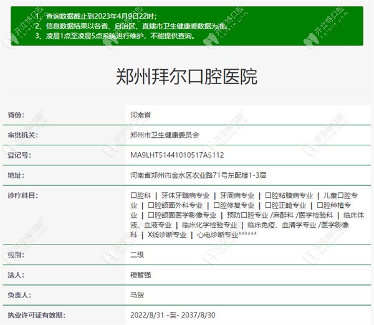The width and height of the screenshot is (374, 325).
Task: Click the 执业许可证有效期 field label
Action: (37, 315)
